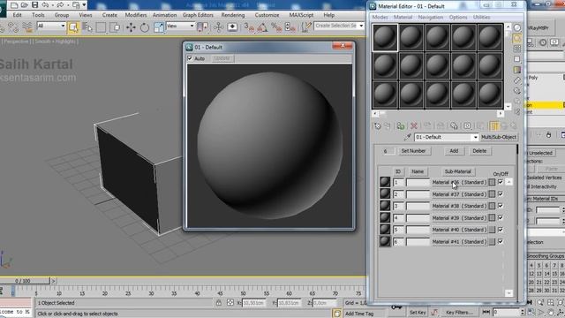Click the Set Number button
The width and height of the screenshot is (565, 318).
point(413,151)
